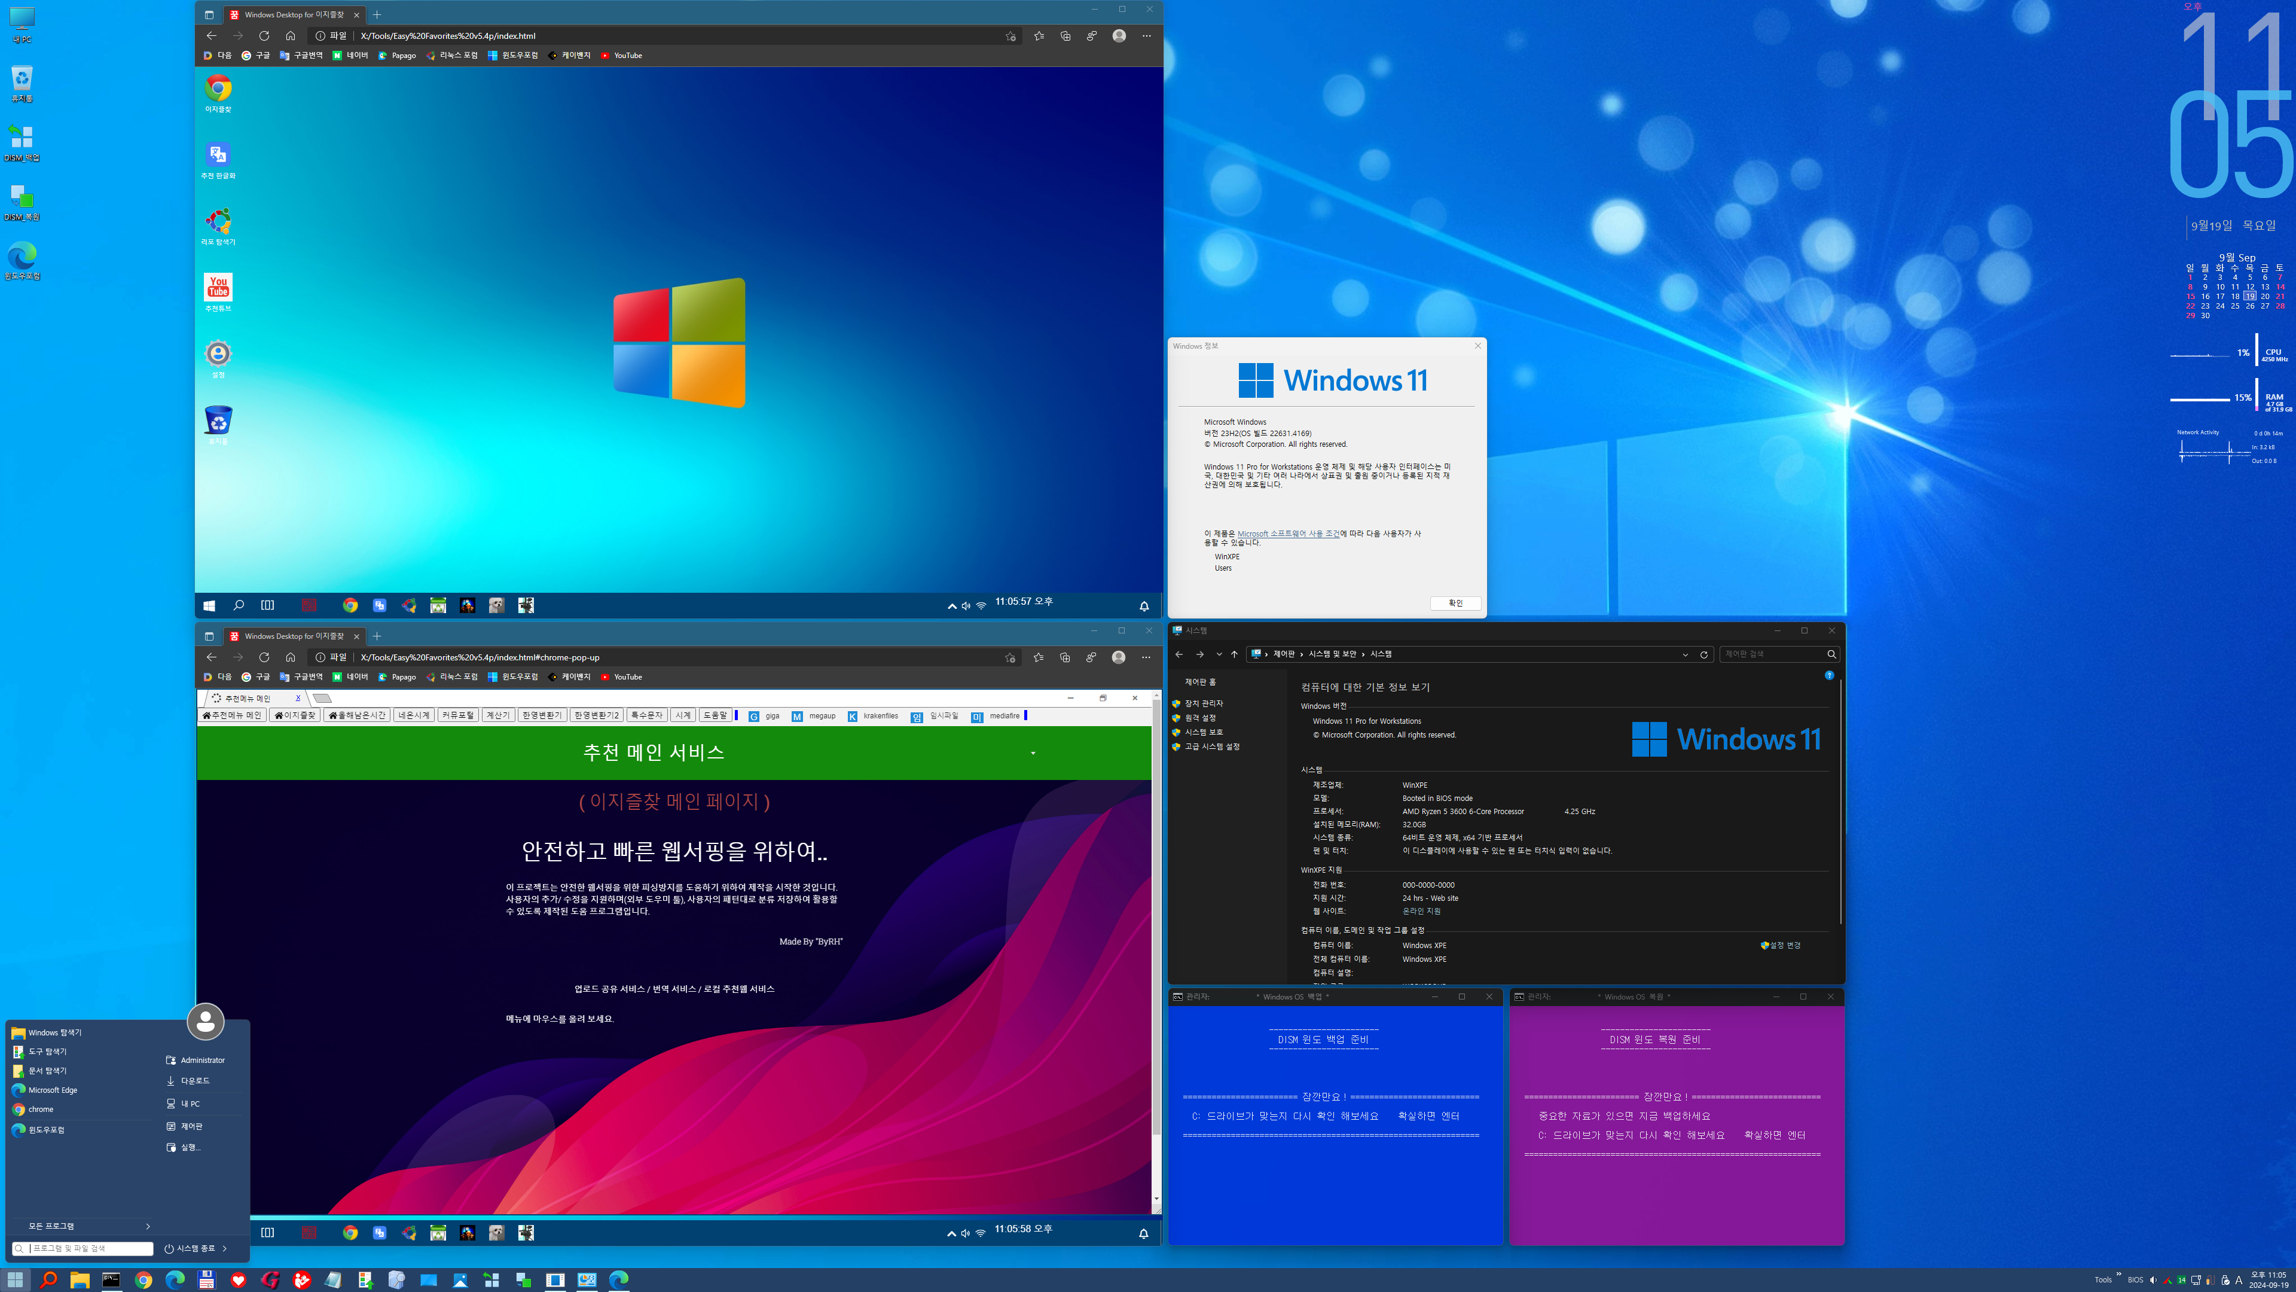This screenshot has width=2296, height=1292.
Task: Open Chrome from the main taskbar
Action: tap(143, 1279)
